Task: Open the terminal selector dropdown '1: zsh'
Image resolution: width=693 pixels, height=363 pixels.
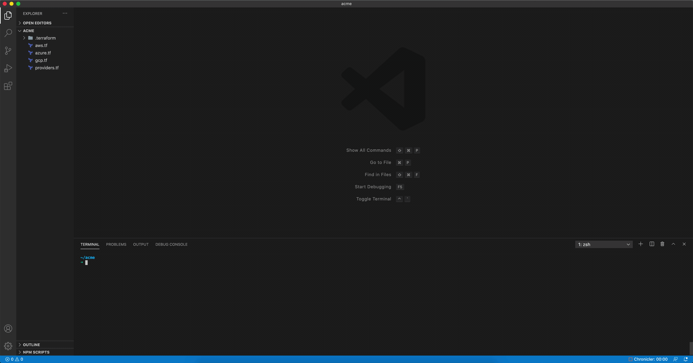Action: pos(604,244)
